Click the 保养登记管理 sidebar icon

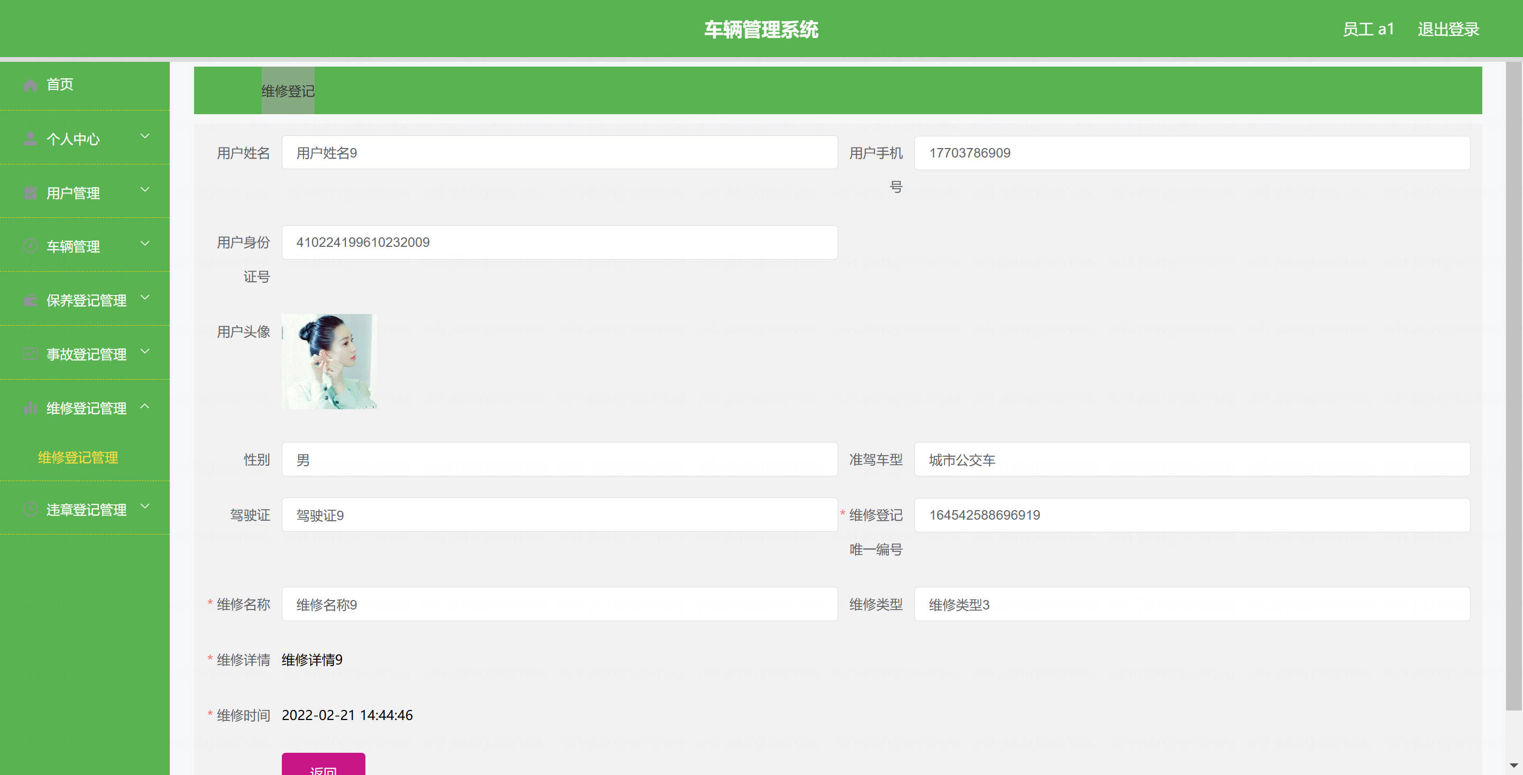pyautogui.click(x=31, y=300)
